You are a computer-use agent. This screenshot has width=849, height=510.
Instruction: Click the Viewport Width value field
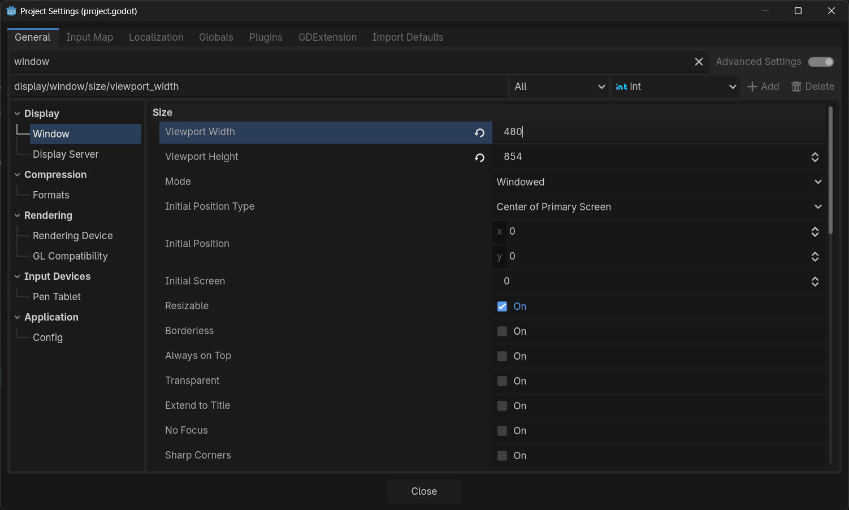coord(659,132)
